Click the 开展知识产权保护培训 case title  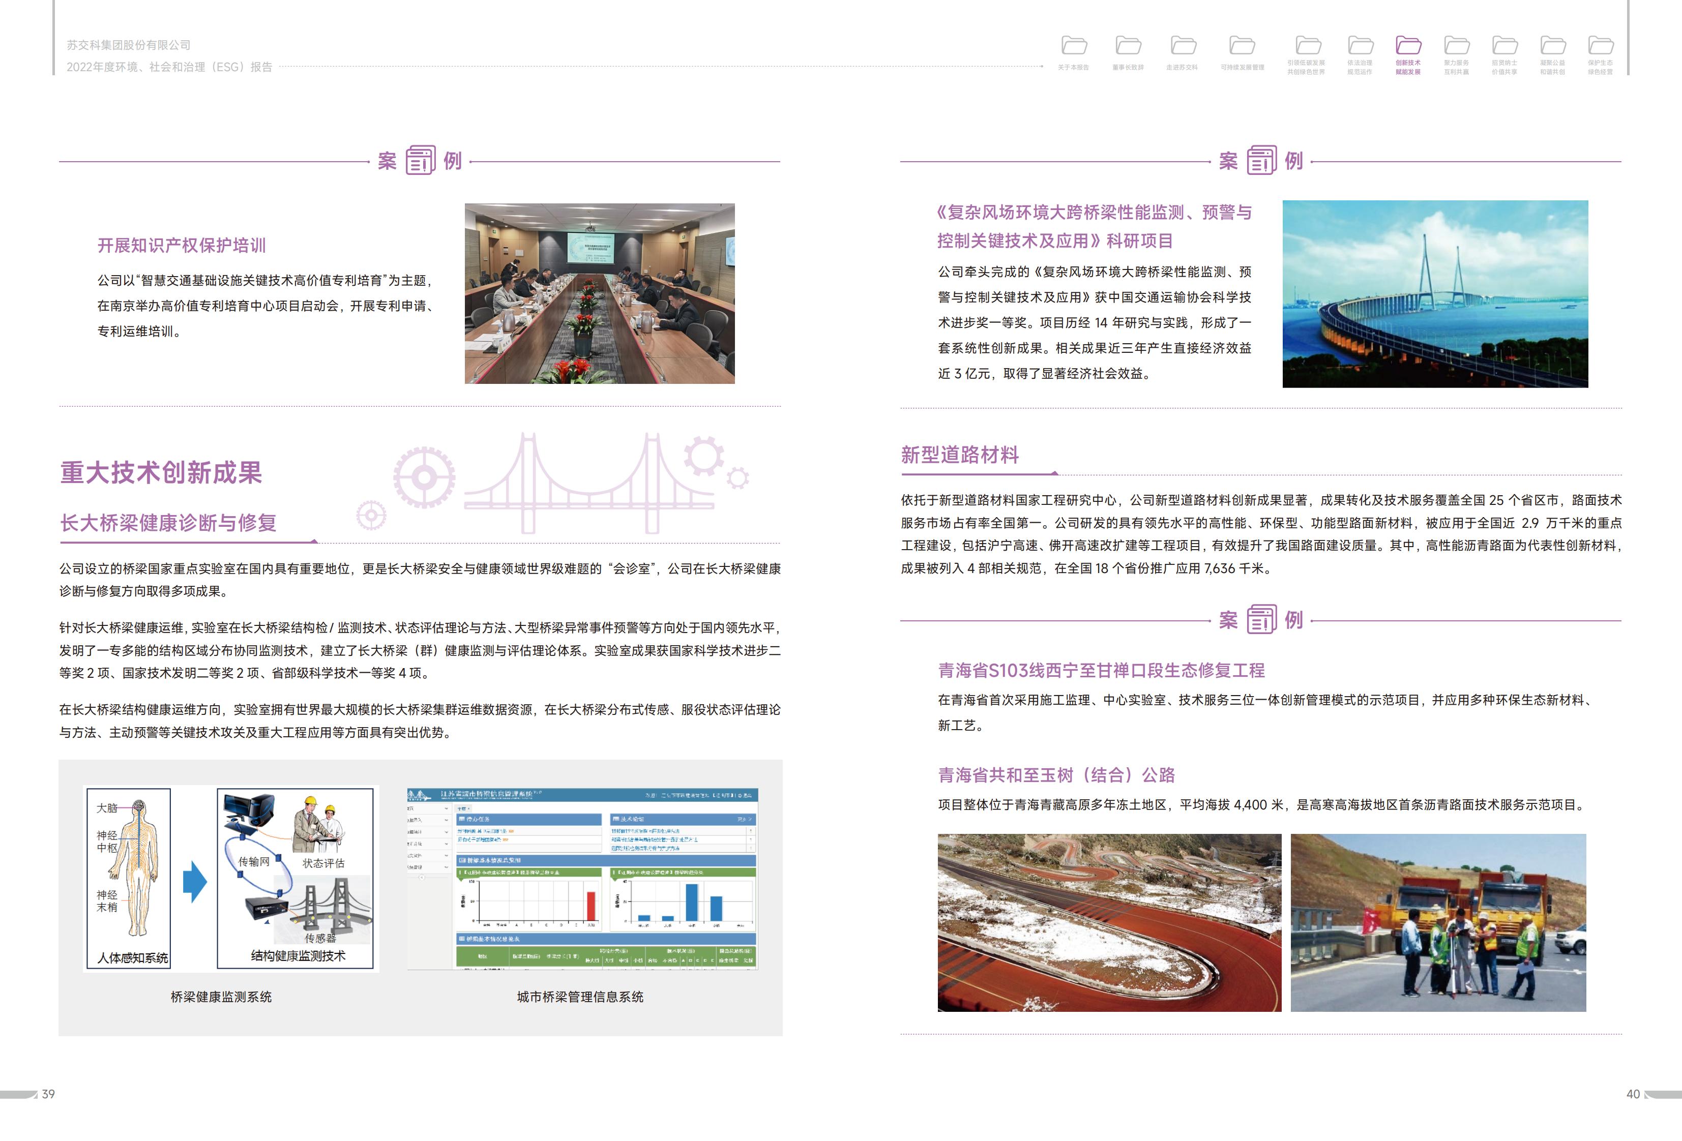[182, 245]
